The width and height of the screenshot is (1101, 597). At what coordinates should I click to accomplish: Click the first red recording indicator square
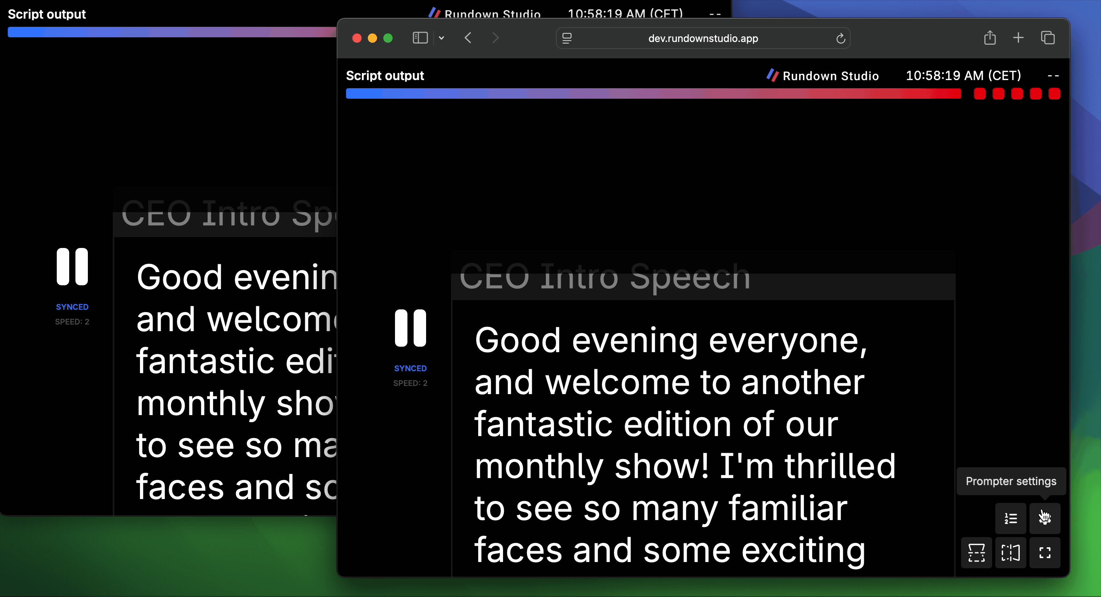(980, 94)
